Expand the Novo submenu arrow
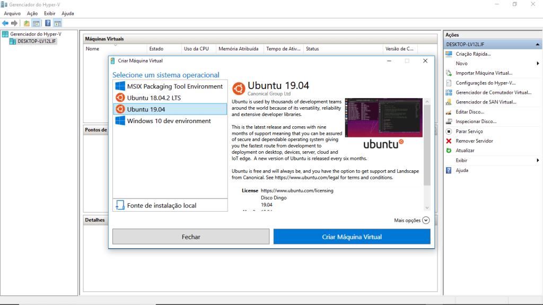The width and height of the screenshot is (543, 305). tap(537, 64)
